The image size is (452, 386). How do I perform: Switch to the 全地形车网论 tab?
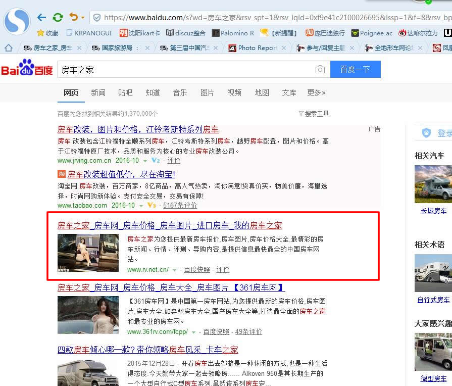pos(389,48)
